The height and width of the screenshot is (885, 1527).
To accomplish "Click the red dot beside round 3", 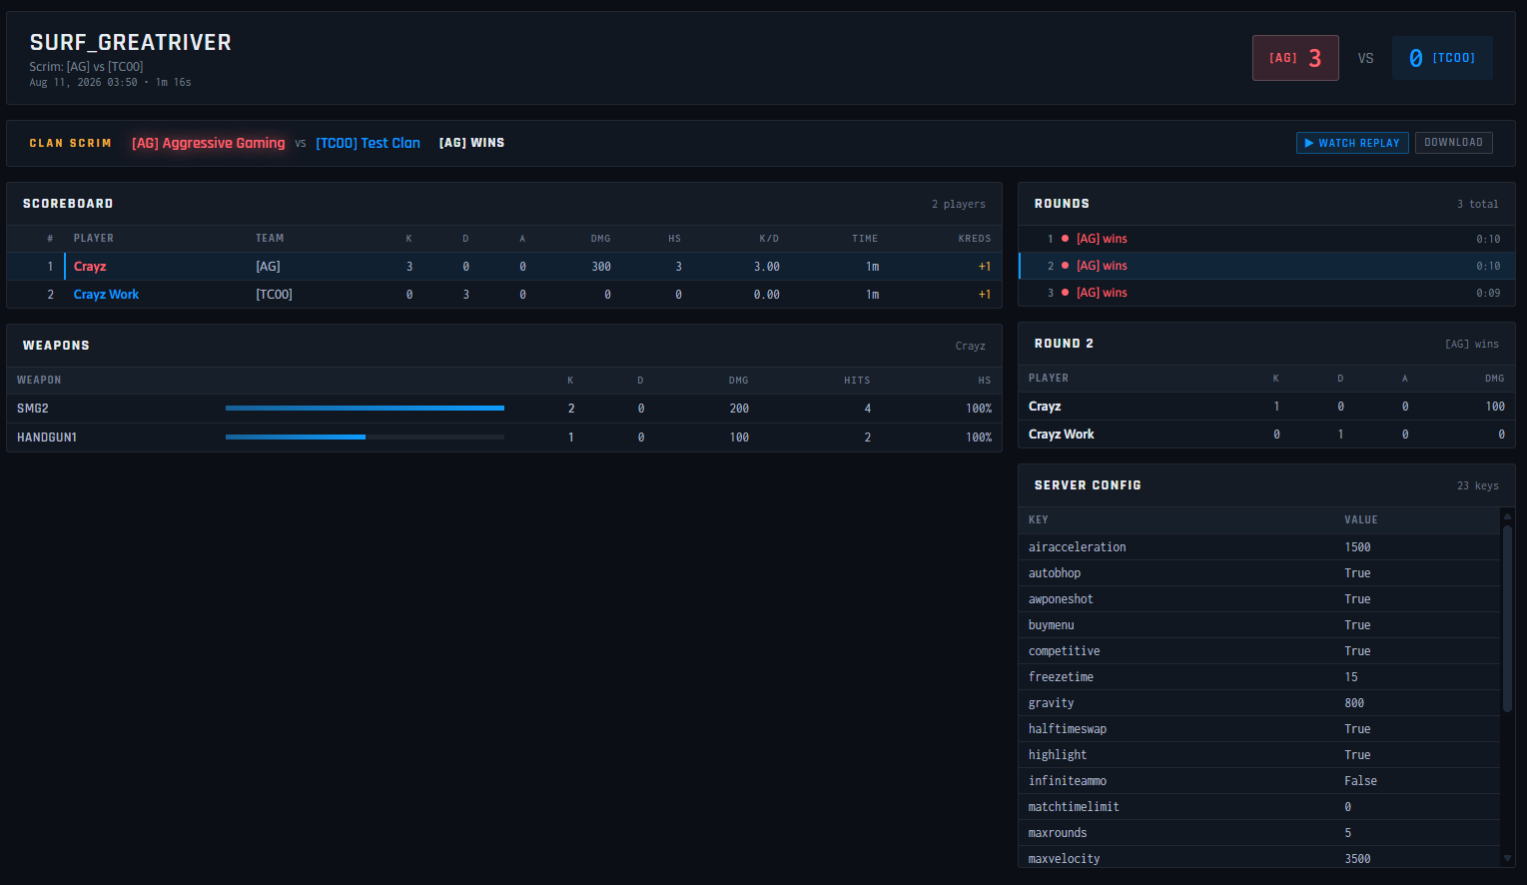I will (1066, 293).
